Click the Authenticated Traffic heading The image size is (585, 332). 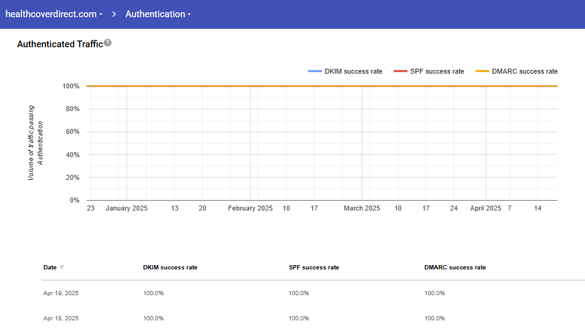click(59, 44)
